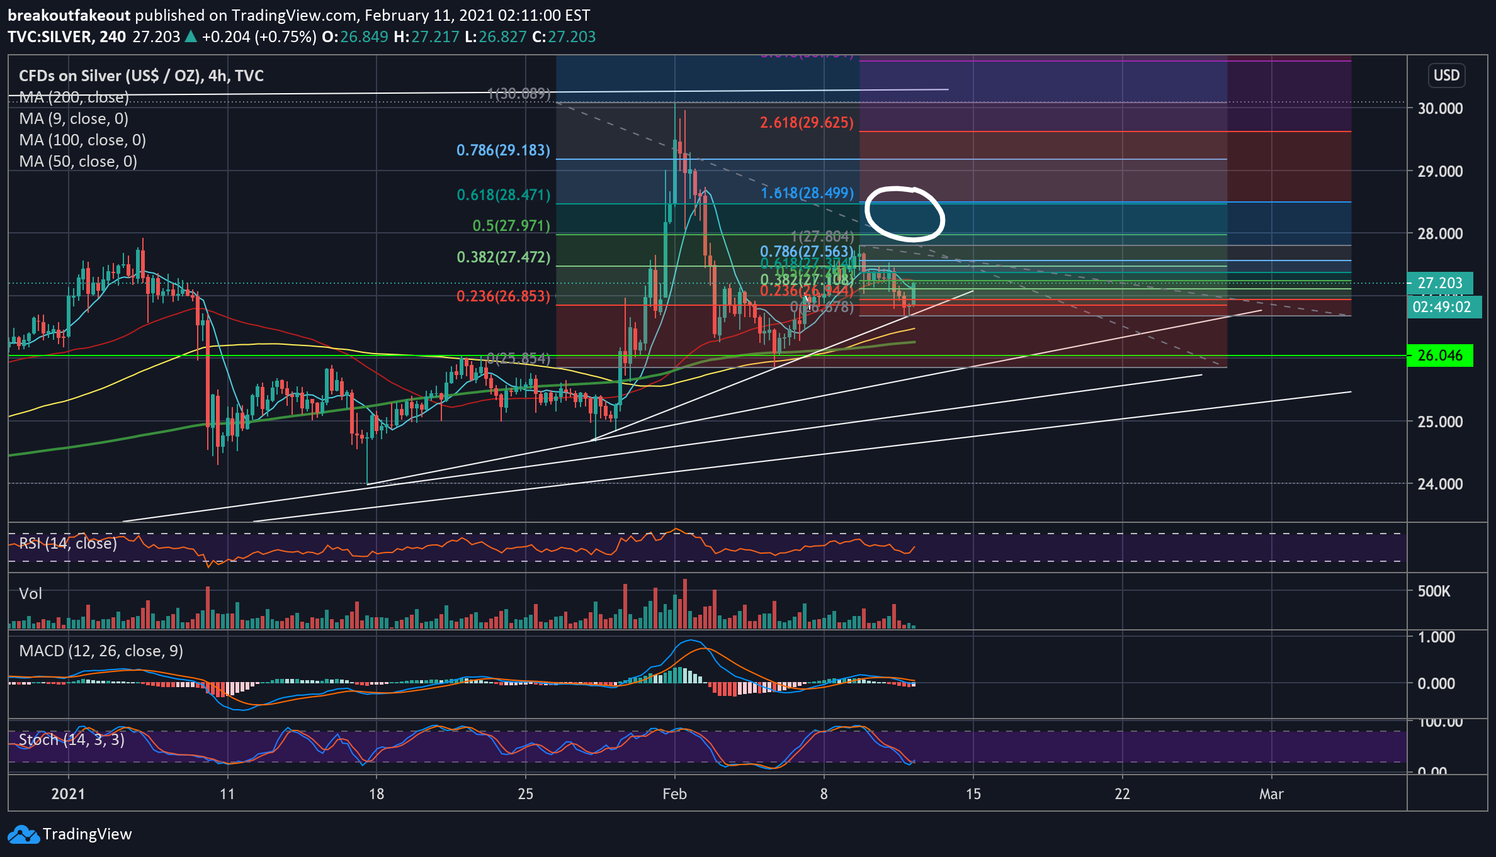Click the Mar date axis label
This screenshot has width=1496, height=857.
tap(1271, 794)
